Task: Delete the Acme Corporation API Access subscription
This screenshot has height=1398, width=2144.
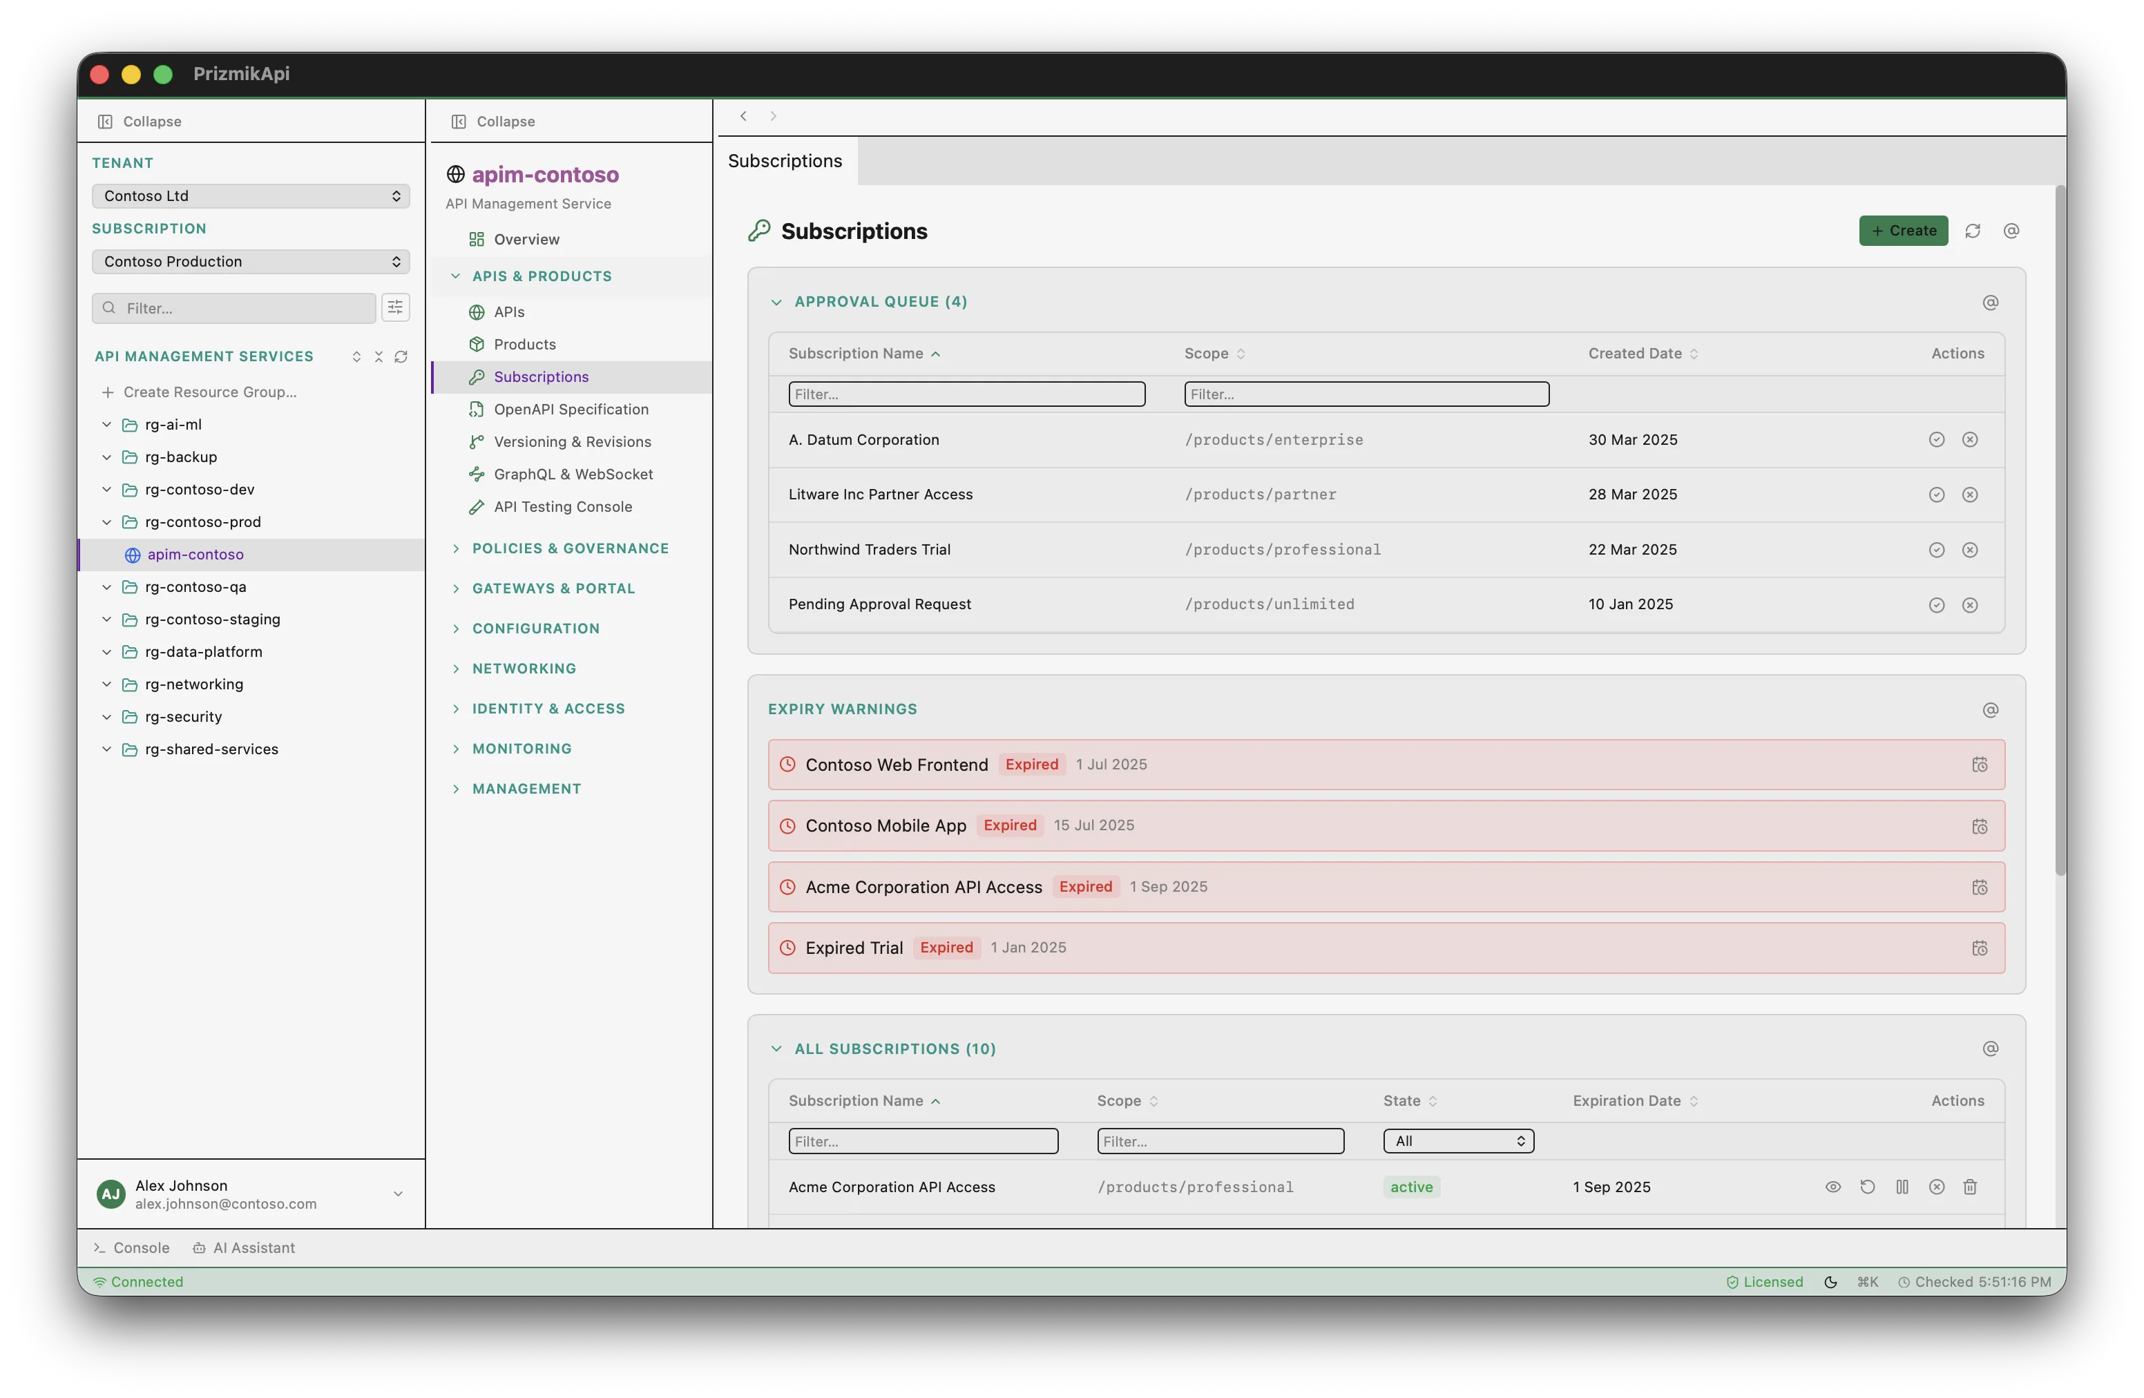Action: tap(1970, 1187)
